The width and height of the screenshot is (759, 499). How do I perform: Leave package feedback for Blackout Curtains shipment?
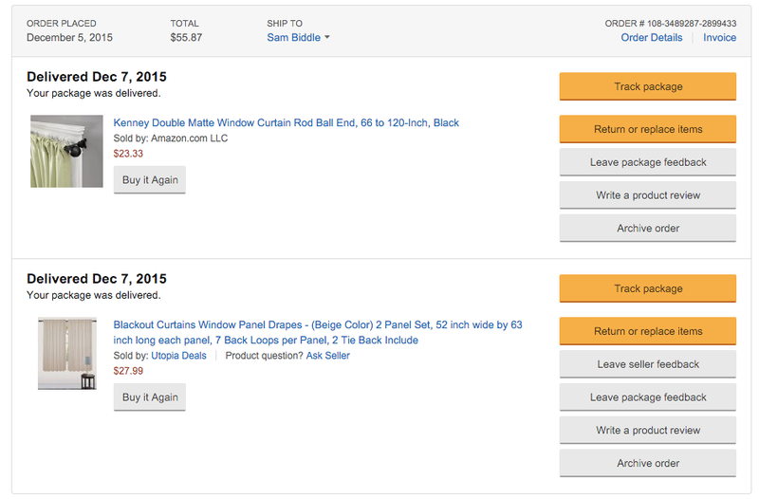pos(648,397)
